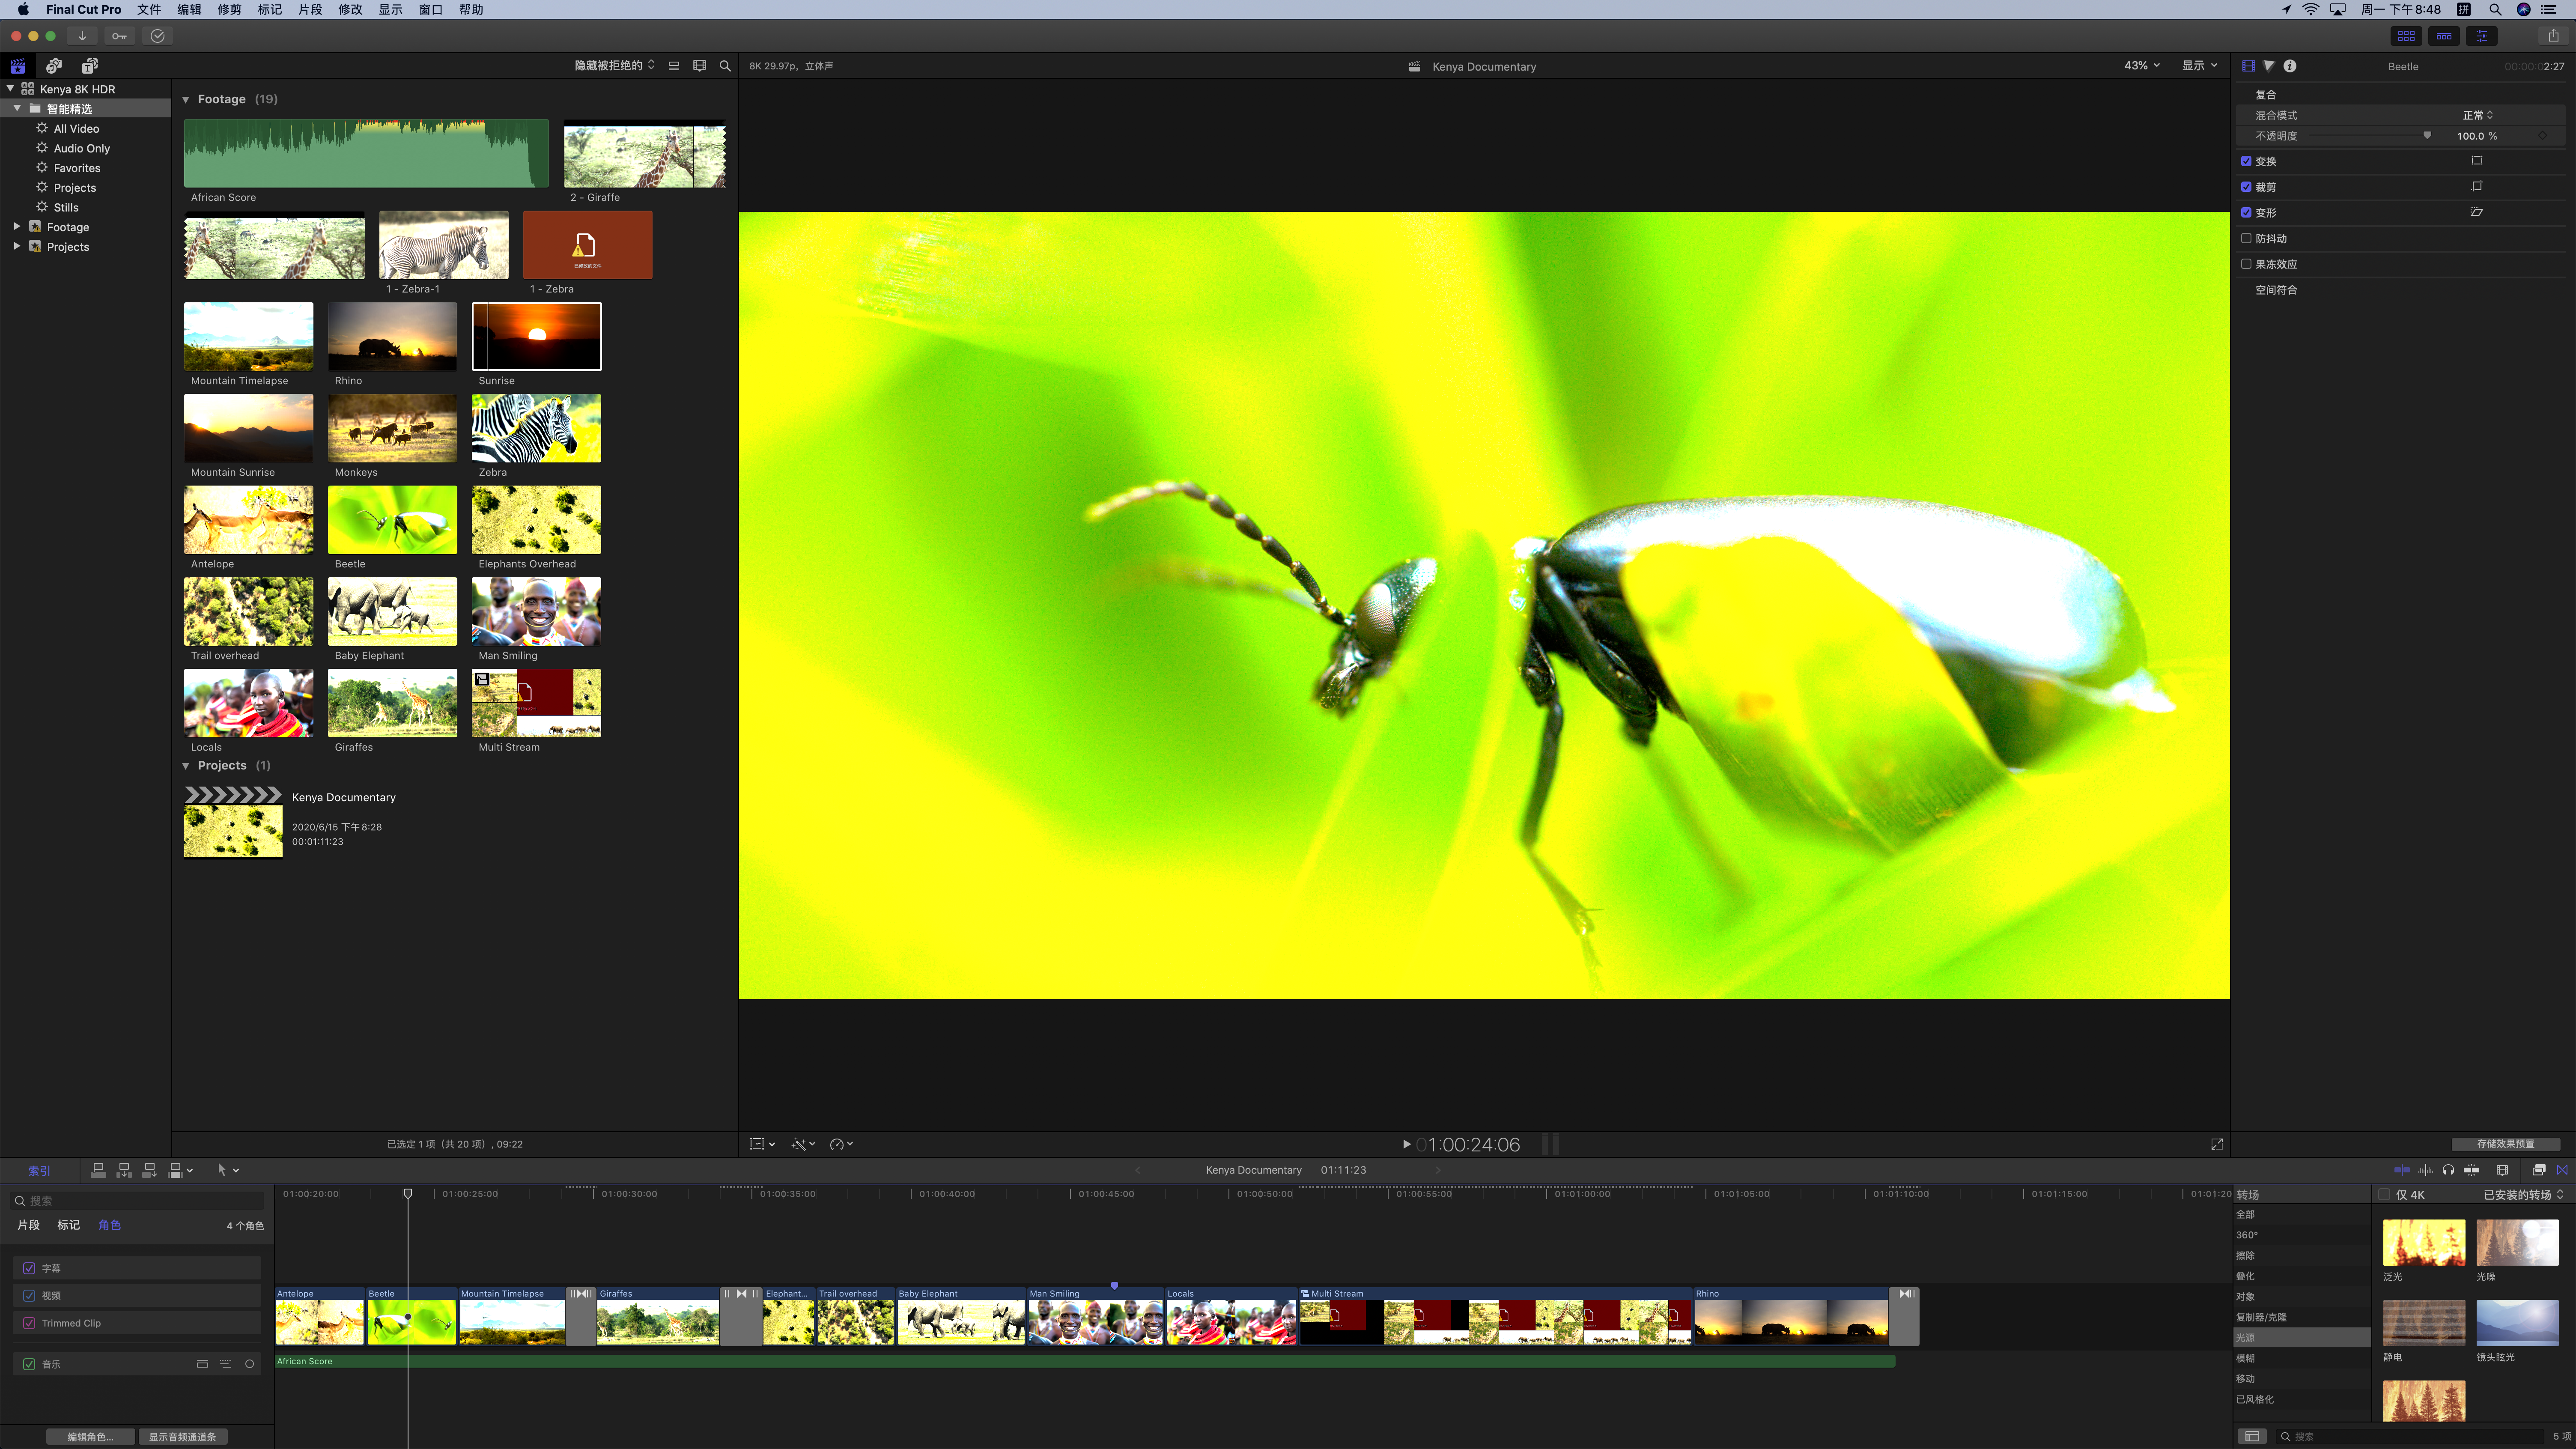Open the keyword editor key icon
The image size is (2576, 1449).
point(119,36)
